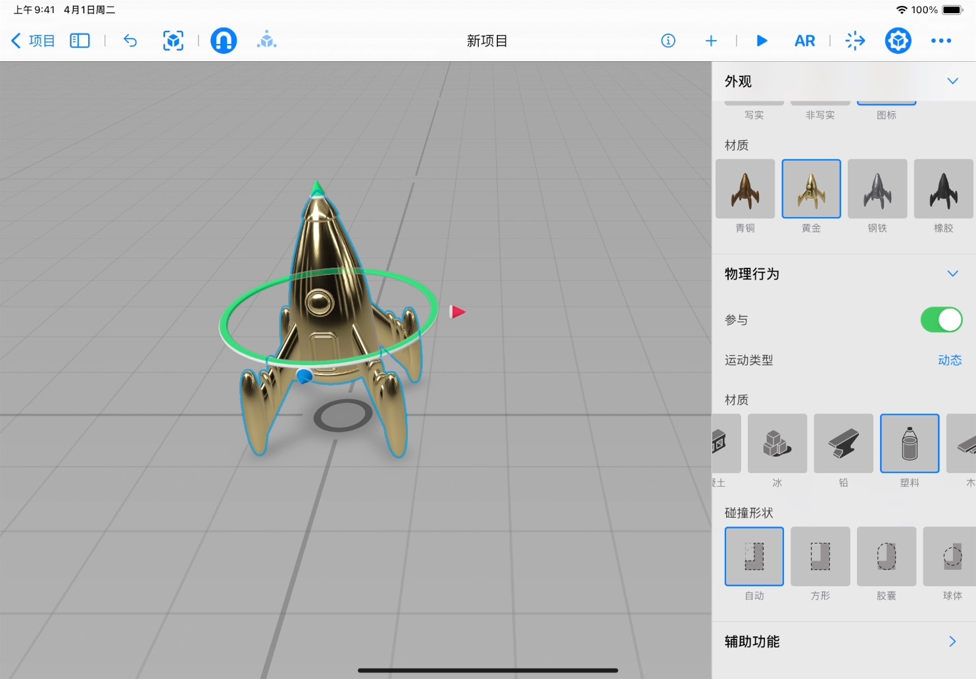Go back to 项目 list
The height and width of the screenshot is (679, 976).
[x=34, y=41]
